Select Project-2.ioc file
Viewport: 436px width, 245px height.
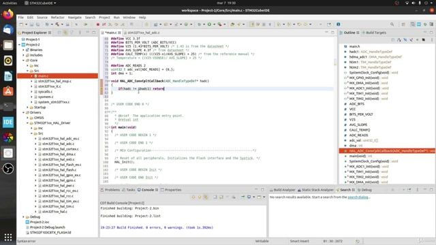pos(40,223)
